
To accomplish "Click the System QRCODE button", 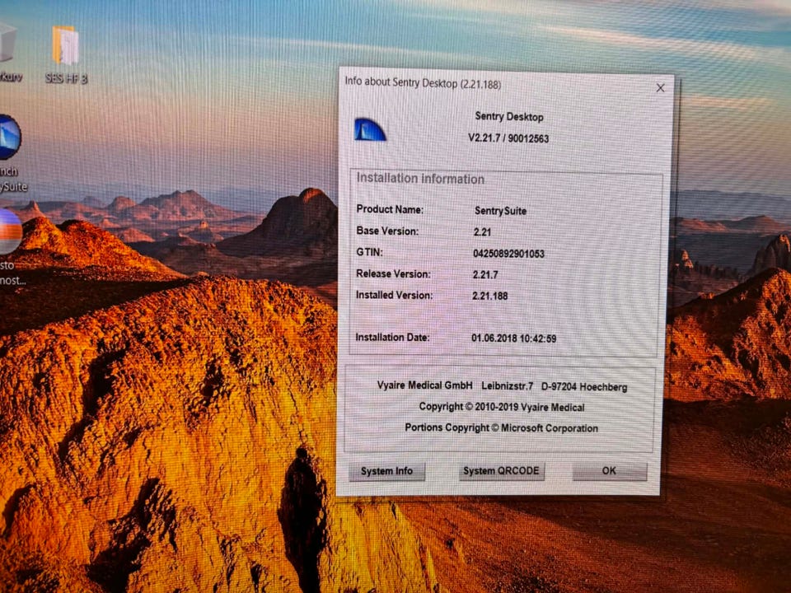I will (502, 471).
